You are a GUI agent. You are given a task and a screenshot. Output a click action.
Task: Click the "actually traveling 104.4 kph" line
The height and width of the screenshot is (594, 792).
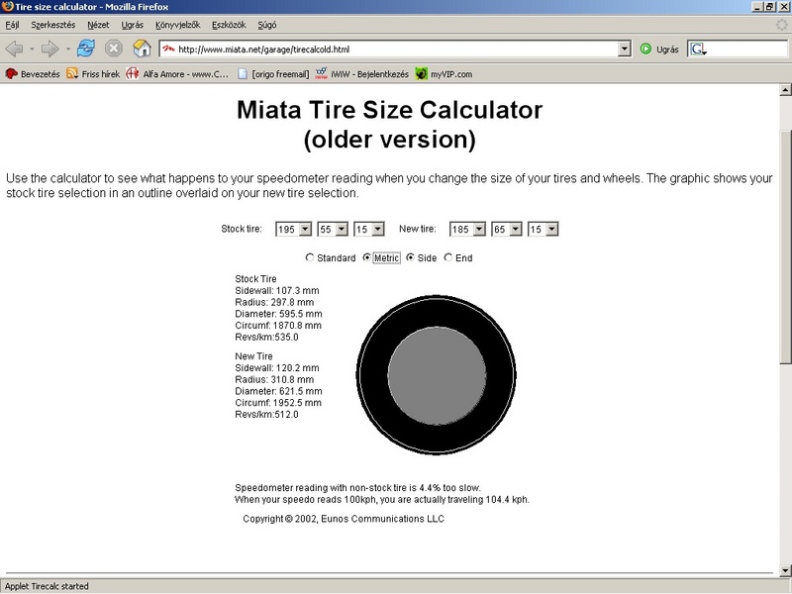tap(382, 500)
